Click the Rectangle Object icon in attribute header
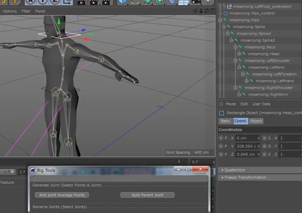The image size is (302, 213). click(x=221, y=113)
